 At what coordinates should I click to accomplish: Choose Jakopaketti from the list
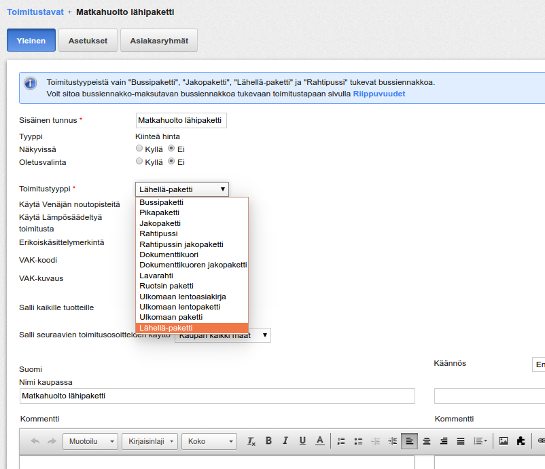[x=192, y=223]
